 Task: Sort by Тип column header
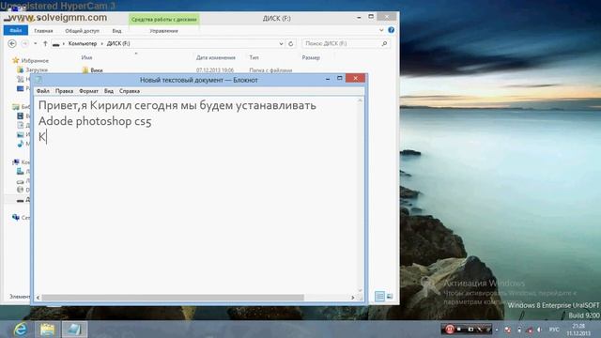click(x=254, y=57)
